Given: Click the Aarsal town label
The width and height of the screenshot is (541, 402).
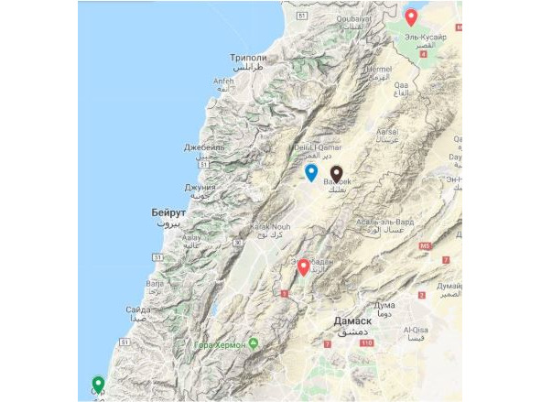Looking at the screenshot, I should pyautogui.click(x=387, y=132).
